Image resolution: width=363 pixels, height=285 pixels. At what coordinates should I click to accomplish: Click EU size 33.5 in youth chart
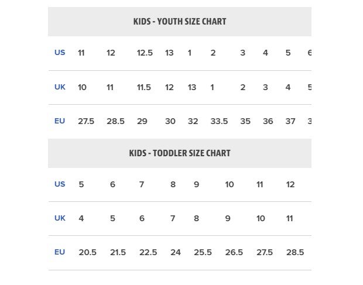tap(219, 121)
